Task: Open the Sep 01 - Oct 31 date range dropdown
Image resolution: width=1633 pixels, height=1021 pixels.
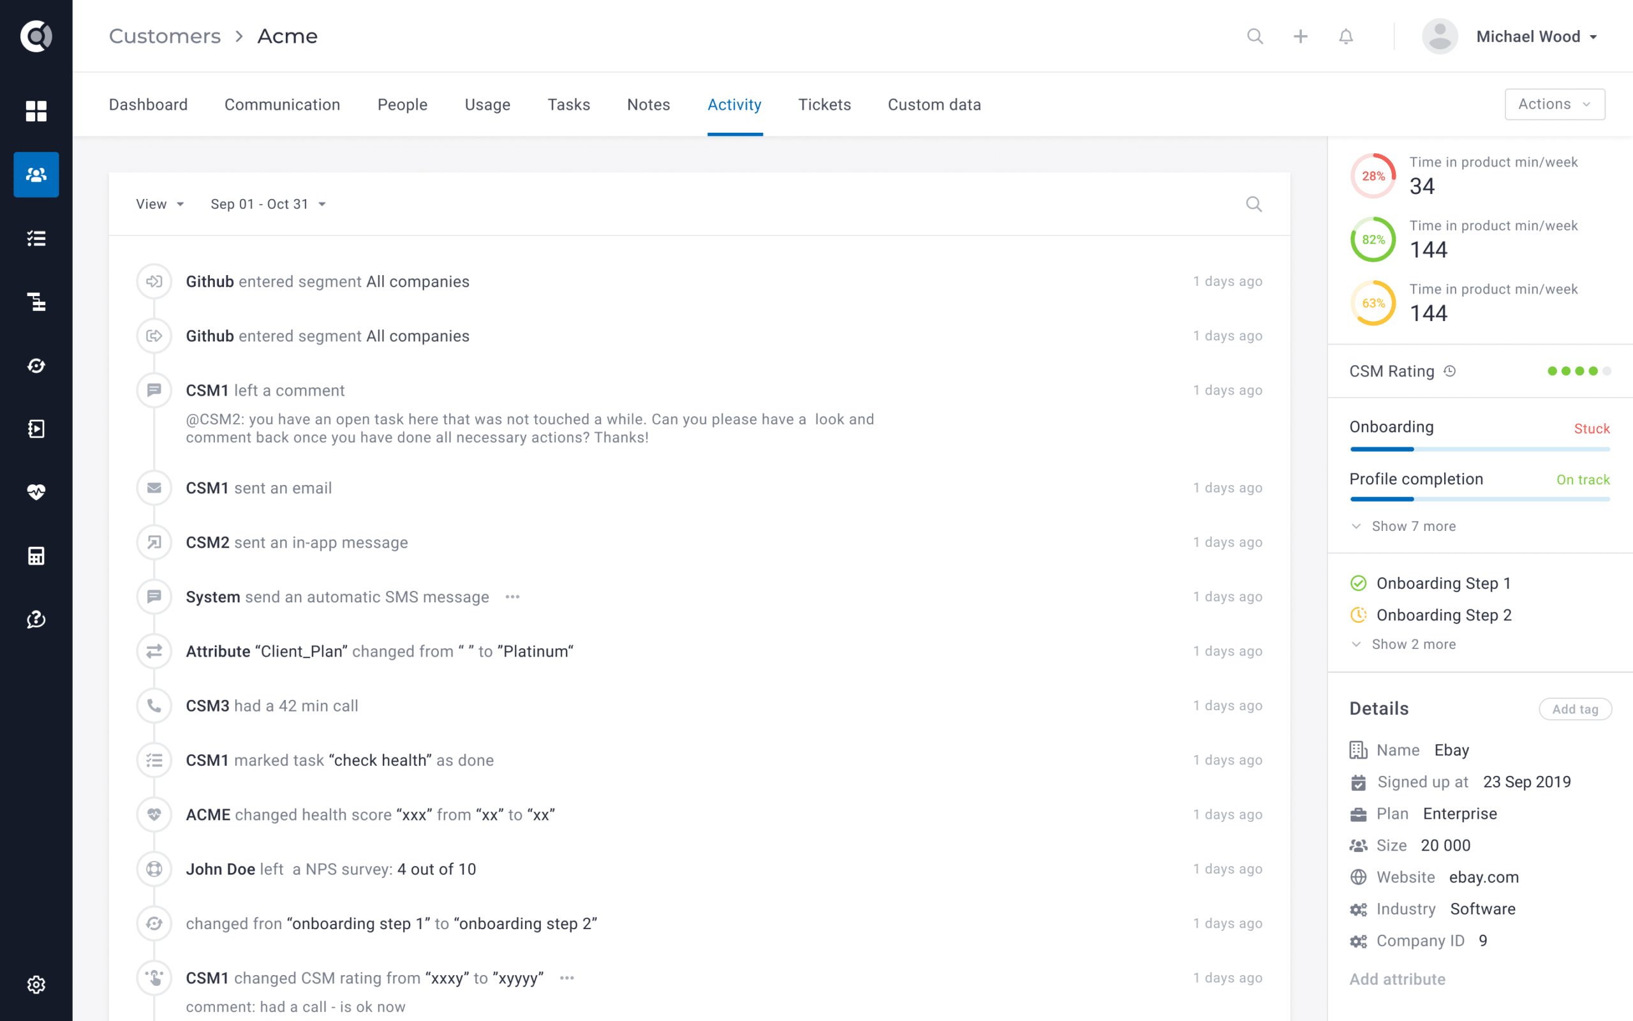Action: pyautogui.click(x=268, y=204)
